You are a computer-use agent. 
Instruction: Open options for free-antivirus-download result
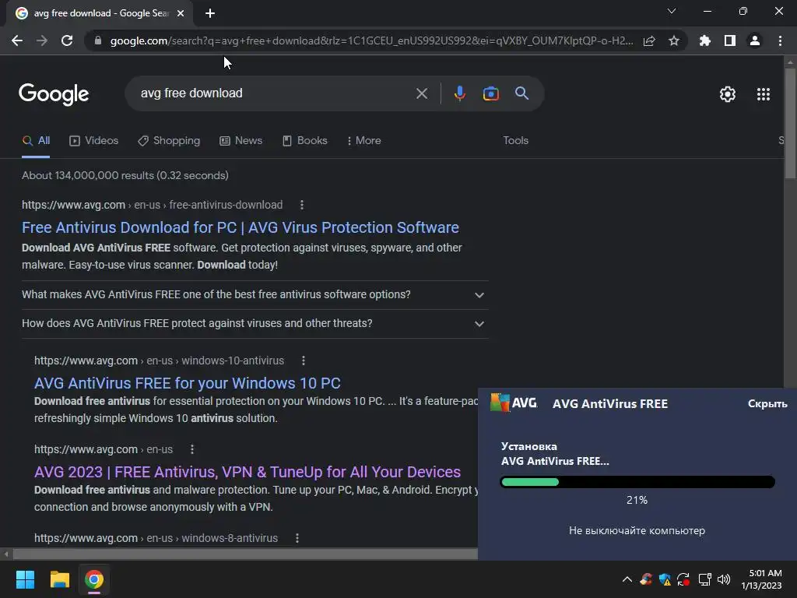tap(302, 205)
